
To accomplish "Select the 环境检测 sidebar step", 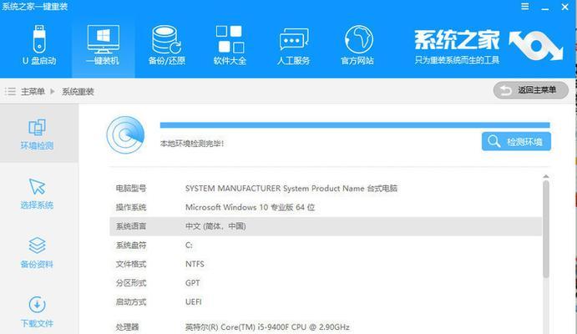I will click(x=38, y=134).
